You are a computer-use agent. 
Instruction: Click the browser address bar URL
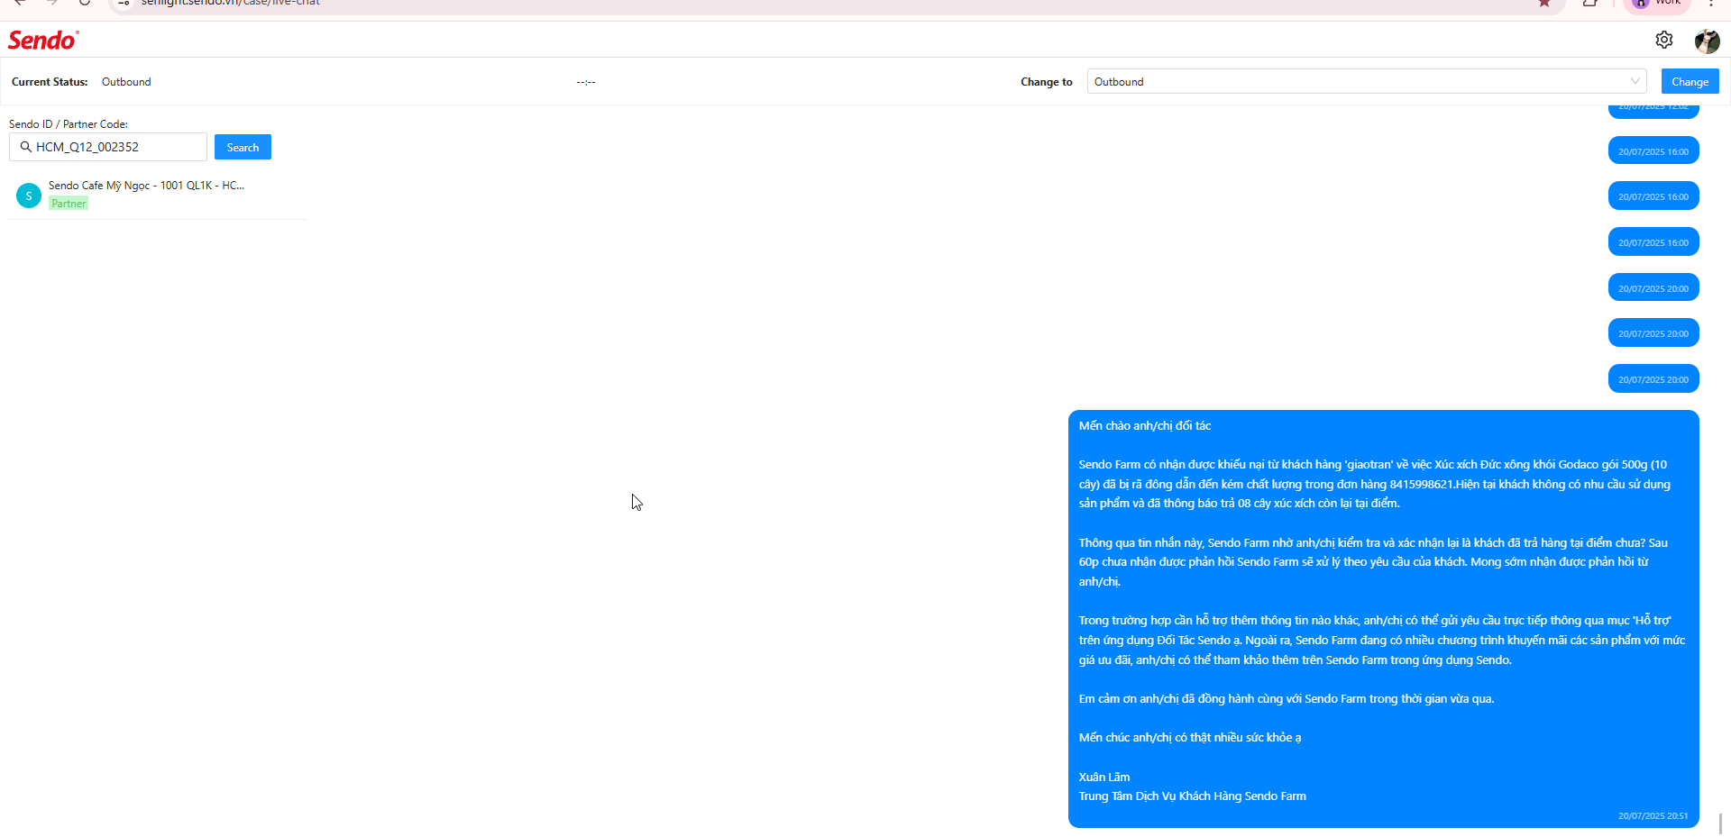[231, 4]
